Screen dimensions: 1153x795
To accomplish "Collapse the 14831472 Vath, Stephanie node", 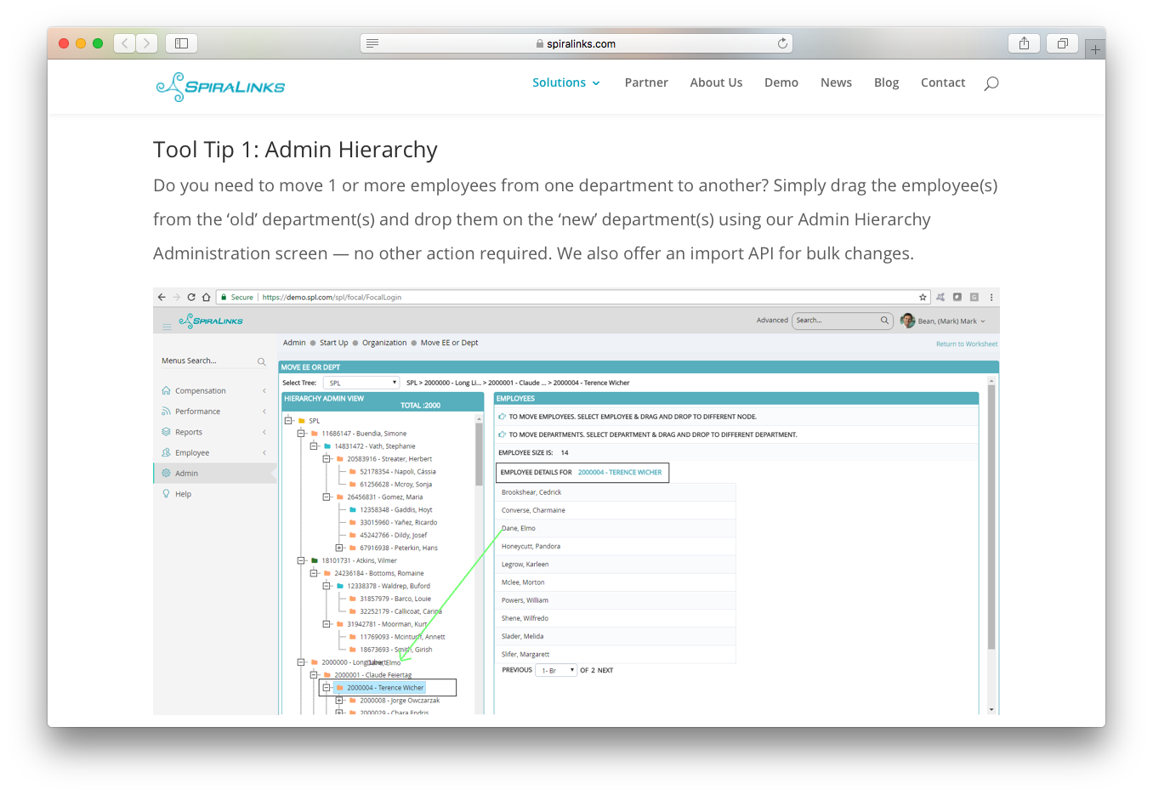I will pyautogui.click(x=314, y=446).
